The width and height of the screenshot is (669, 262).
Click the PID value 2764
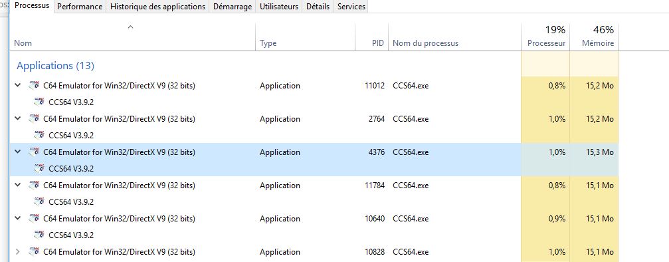tap(377, 119)
